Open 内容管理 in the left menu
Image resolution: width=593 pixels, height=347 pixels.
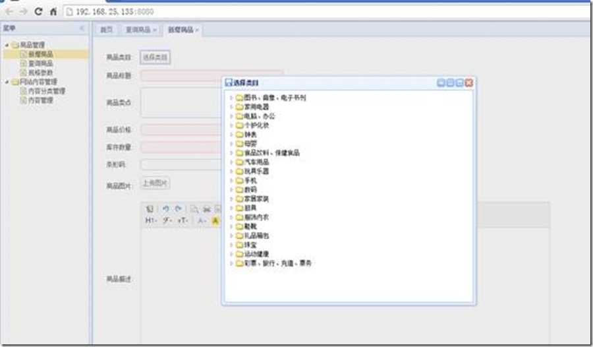pos(40,100)
